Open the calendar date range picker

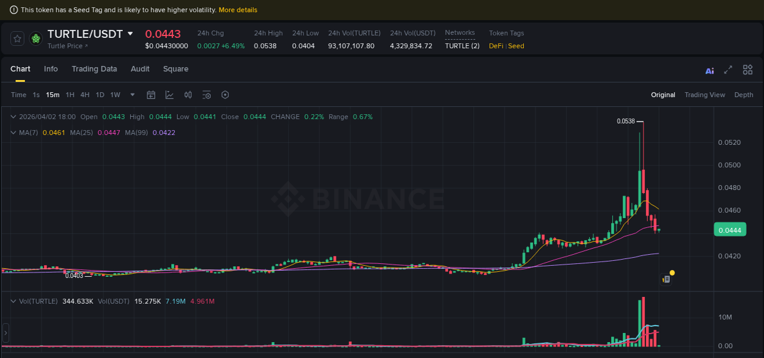(x=151, y=95)
